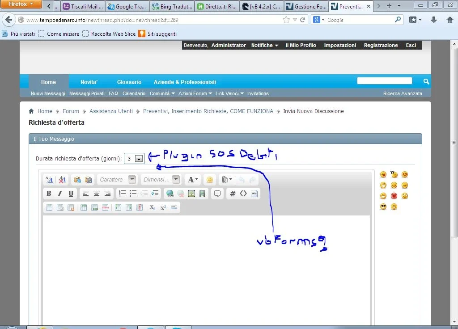
Task: Expand the Azioni Forum menu
Action: click(195, 93)
